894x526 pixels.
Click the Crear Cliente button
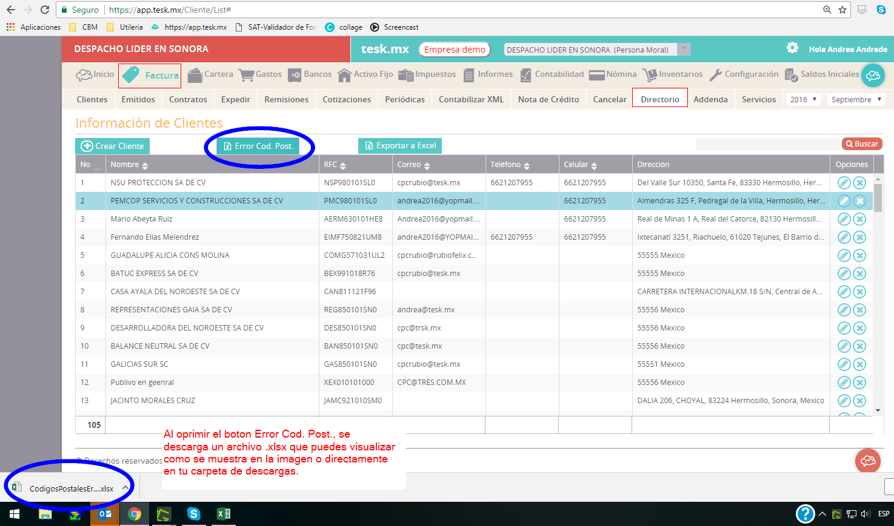[x=112, y=146]
